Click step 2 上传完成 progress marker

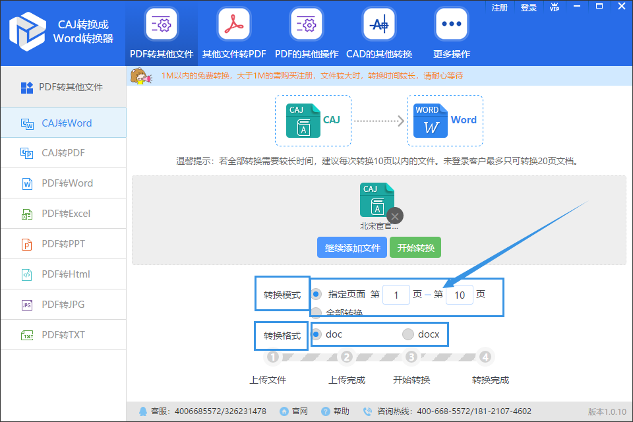click(346, 357)
